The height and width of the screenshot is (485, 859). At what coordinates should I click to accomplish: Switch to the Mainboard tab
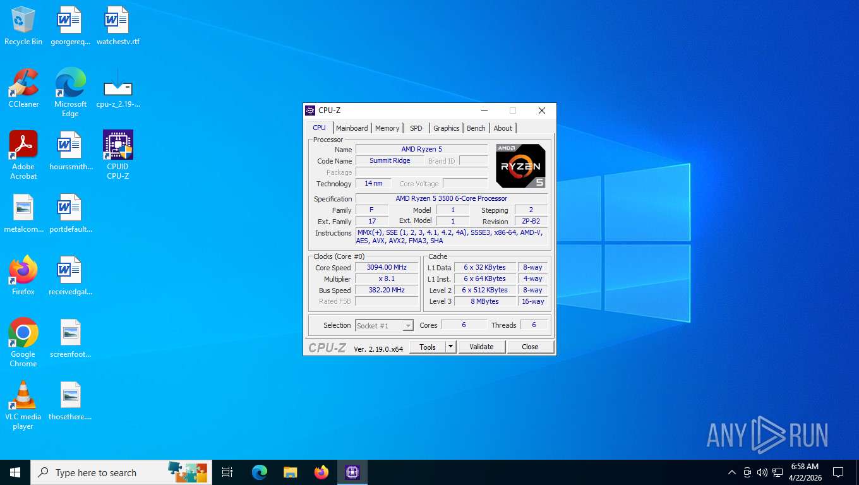coord(352,128)
